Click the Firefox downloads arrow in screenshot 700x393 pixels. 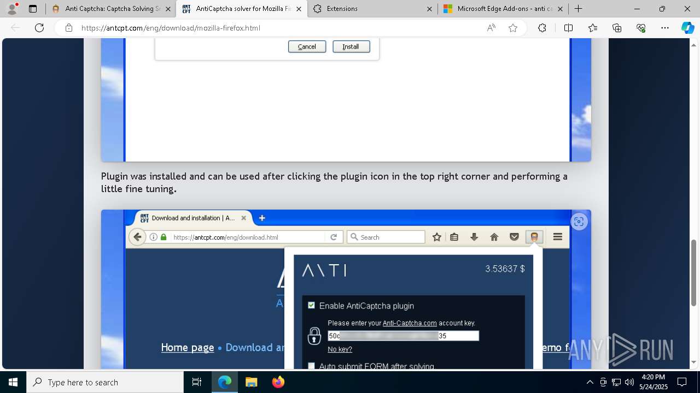[474, 237]
